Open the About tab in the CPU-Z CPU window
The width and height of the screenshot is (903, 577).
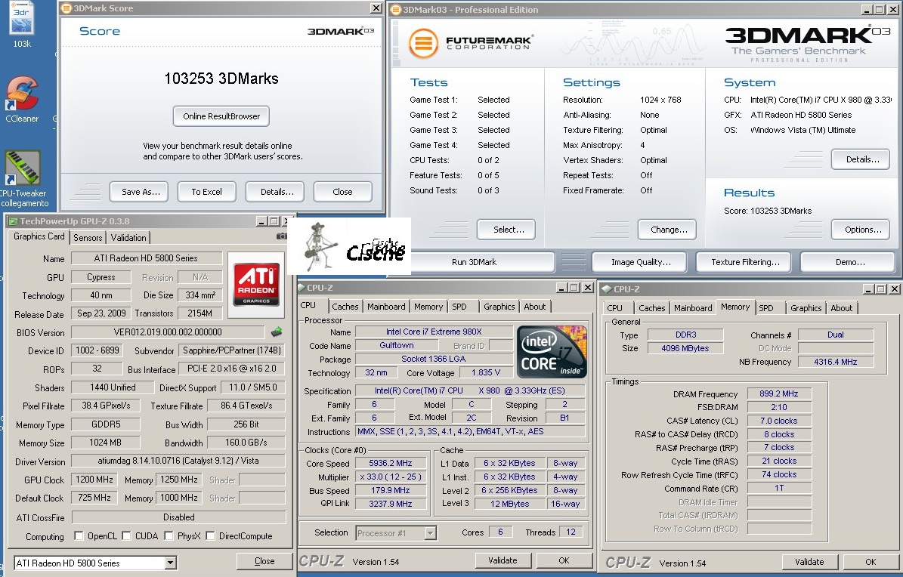(x=534, y=307)
